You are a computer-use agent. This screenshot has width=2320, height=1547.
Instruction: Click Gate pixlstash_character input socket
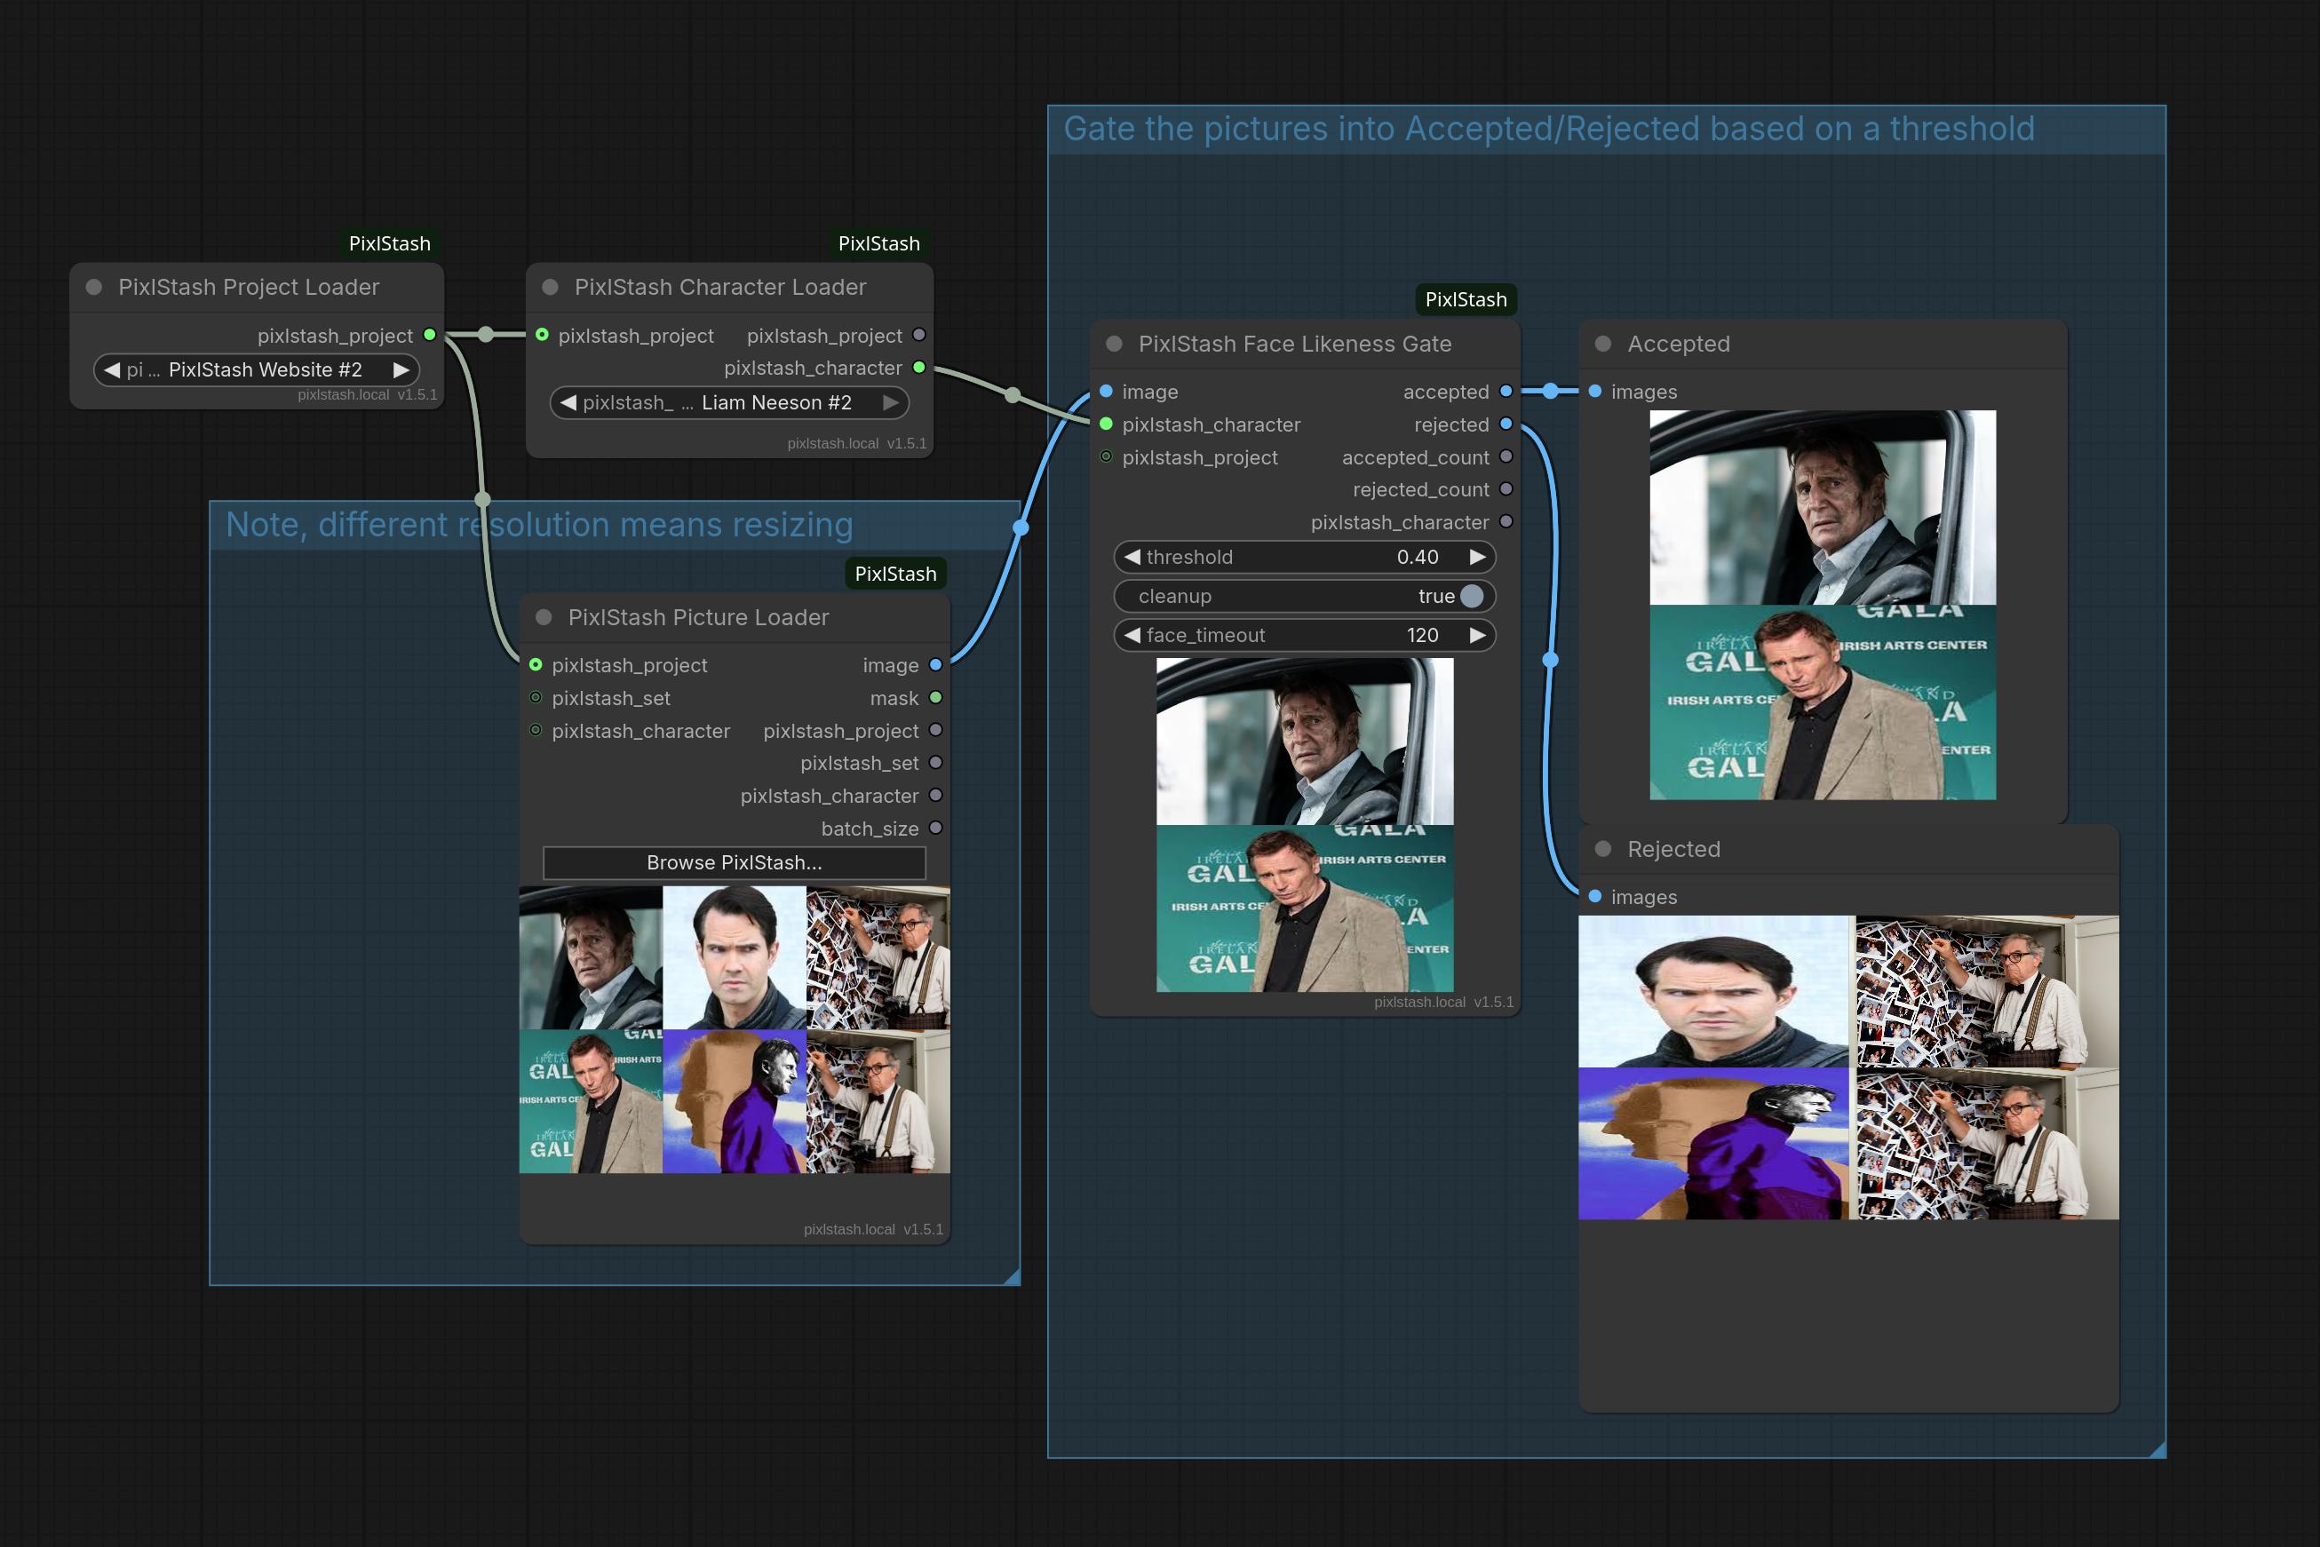[1106, 424]
